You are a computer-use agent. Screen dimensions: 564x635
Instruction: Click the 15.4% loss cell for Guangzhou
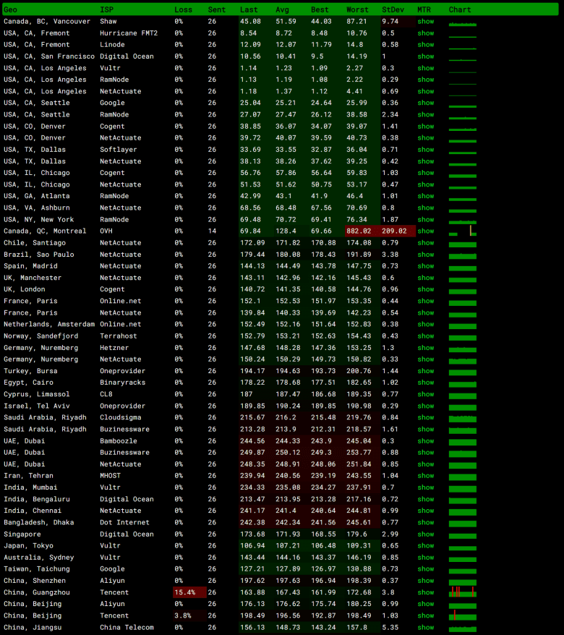tap(190, 592)
